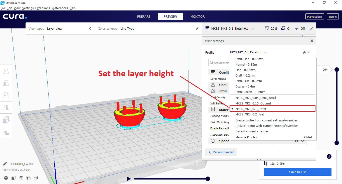This screenshot has width=342, height=184.
Task: Open the Preferences menu
Action: coord(60,8)
